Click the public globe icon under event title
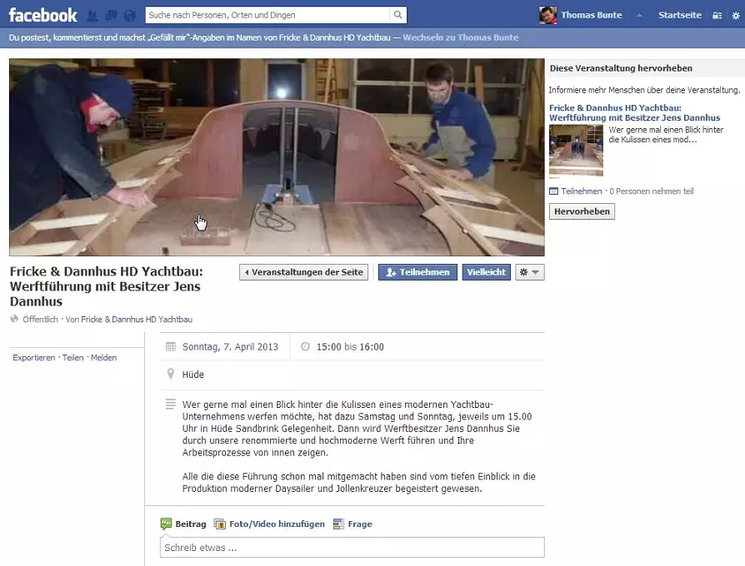Image resolution: width=745 pixels, height=566 pixels. tap(14, 319)
